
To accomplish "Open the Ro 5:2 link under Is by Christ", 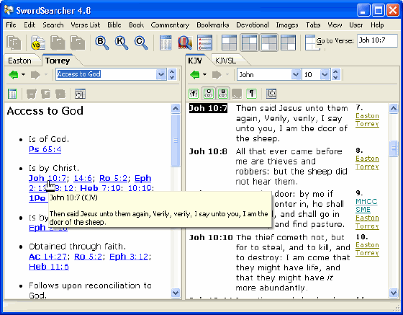I will click(114, 178).
